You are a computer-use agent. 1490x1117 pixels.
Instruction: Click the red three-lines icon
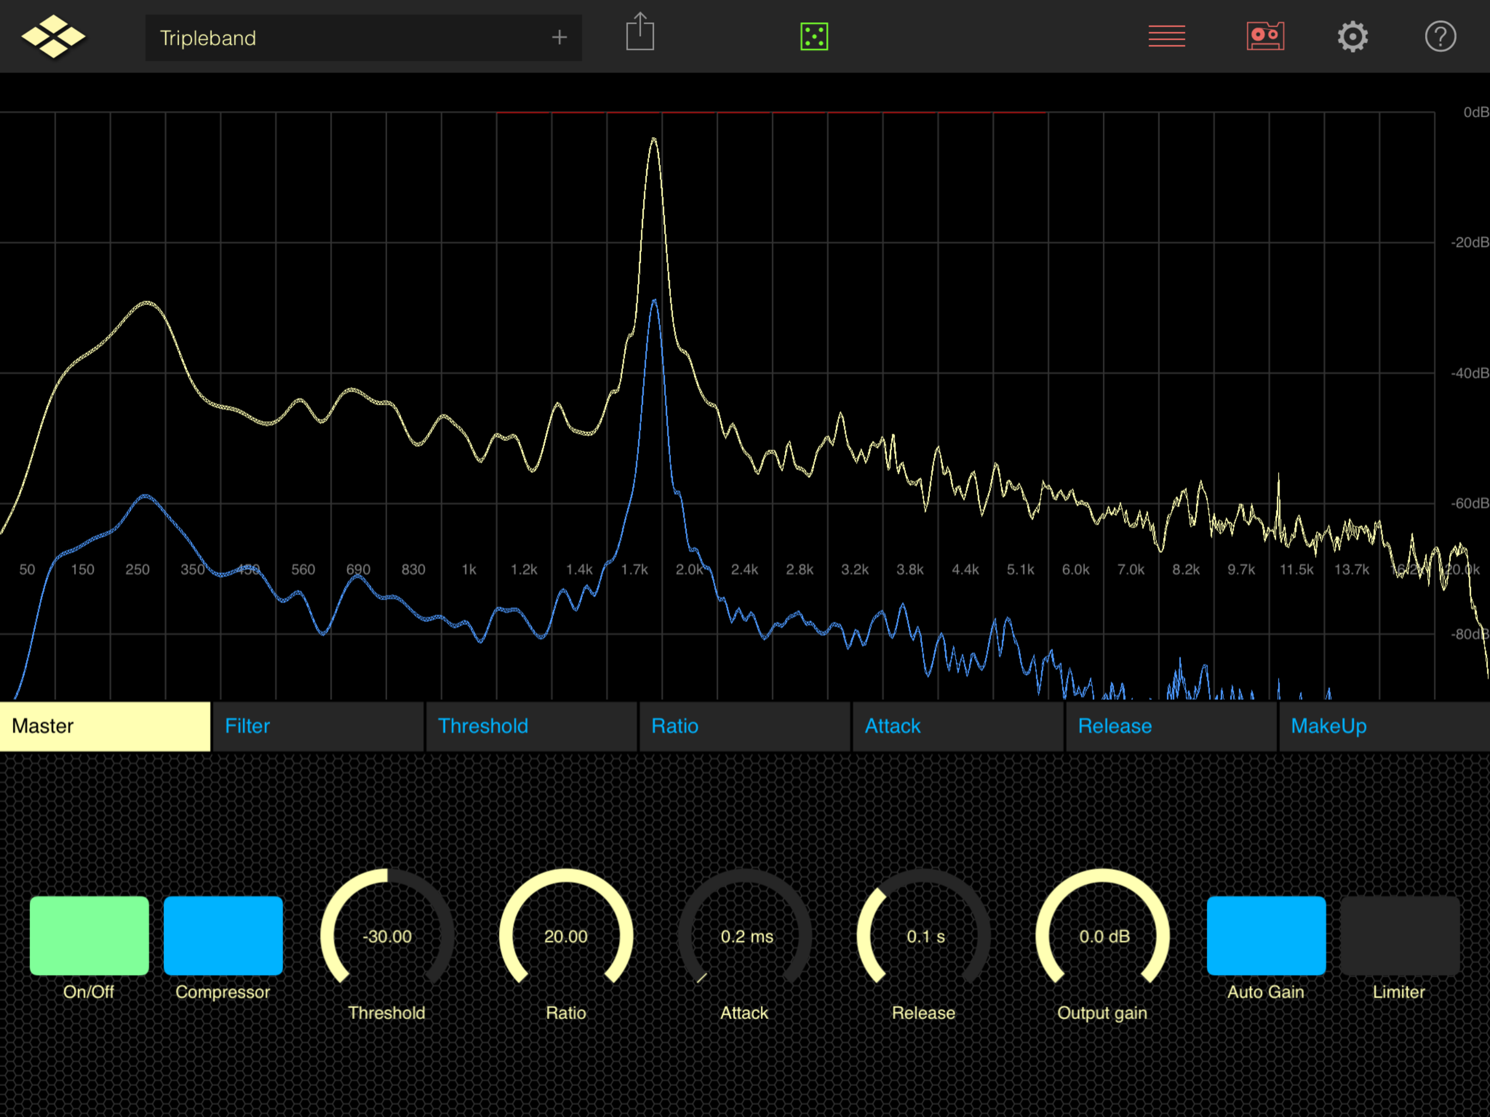point(1166,37)
